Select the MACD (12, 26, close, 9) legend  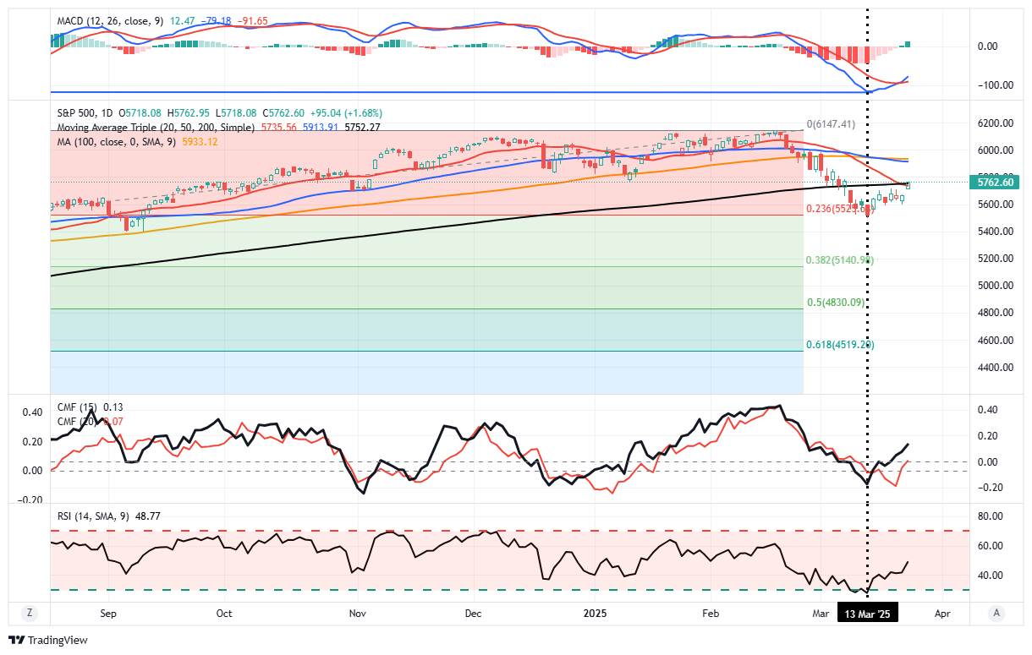pyautogui.click(x=110, y=20)
